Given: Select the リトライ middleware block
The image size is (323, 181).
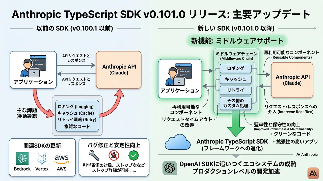Looking at the screenshot, I should click(x=235, y=90).
